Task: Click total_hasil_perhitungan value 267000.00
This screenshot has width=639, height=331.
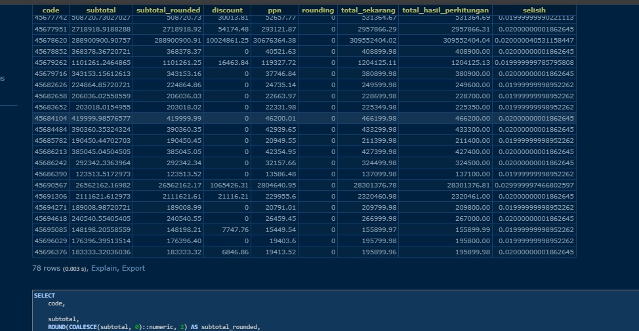Action: [445, 219]
